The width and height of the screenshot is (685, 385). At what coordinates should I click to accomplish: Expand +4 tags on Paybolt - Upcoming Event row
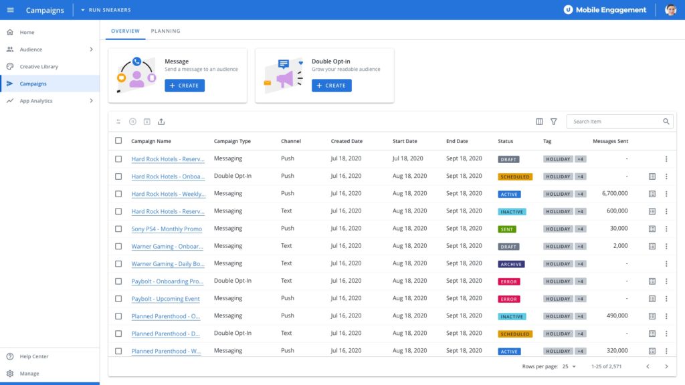tap(580, 299)
